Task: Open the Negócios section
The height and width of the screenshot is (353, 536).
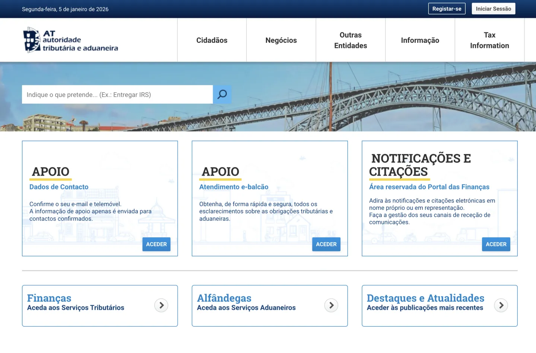Action: point(281,40)
